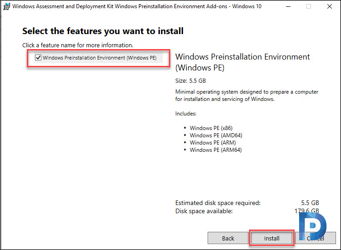Click the 'Select the features you want to install' heading

point(103,31)
